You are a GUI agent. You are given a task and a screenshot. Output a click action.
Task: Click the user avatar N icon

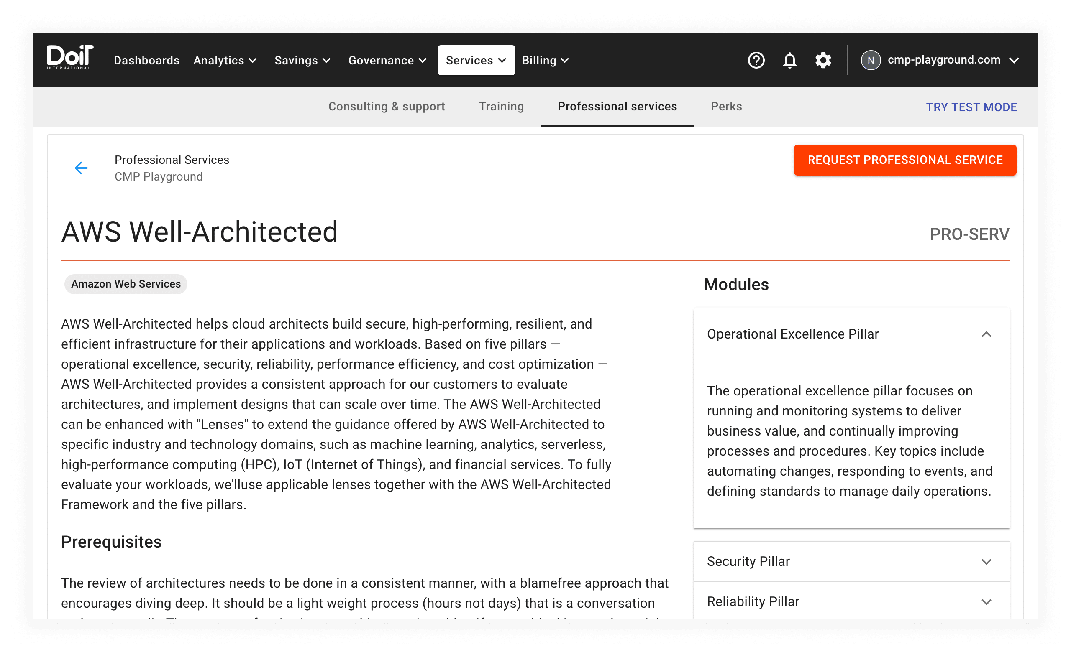870,60
